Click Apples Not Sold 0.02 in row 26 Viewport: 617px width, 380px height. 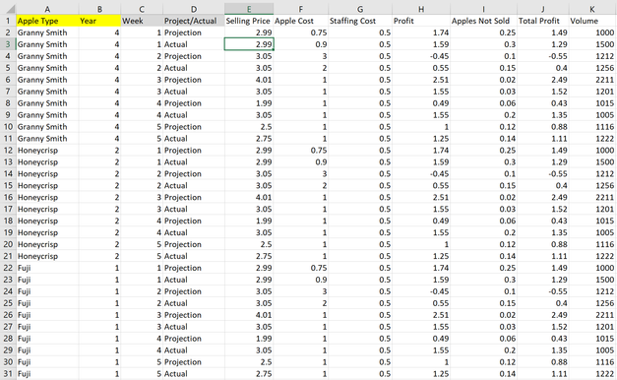tap(508, 315)
